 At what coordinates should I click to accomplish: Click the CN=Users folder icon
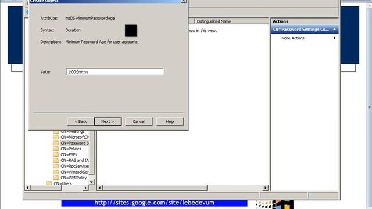click(x=49, y=183)
